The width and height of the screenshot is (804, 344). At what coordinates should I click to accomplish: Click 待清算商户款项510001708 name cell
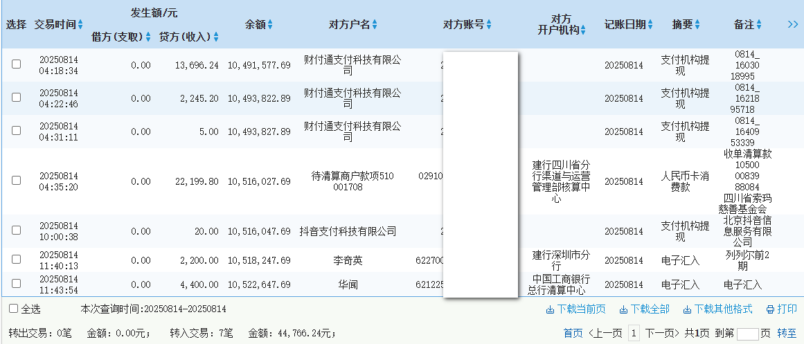352,181
